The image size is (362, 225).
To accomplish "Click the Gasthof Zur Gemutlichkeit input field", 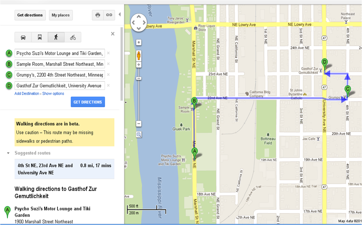I will tap(60, 86).
